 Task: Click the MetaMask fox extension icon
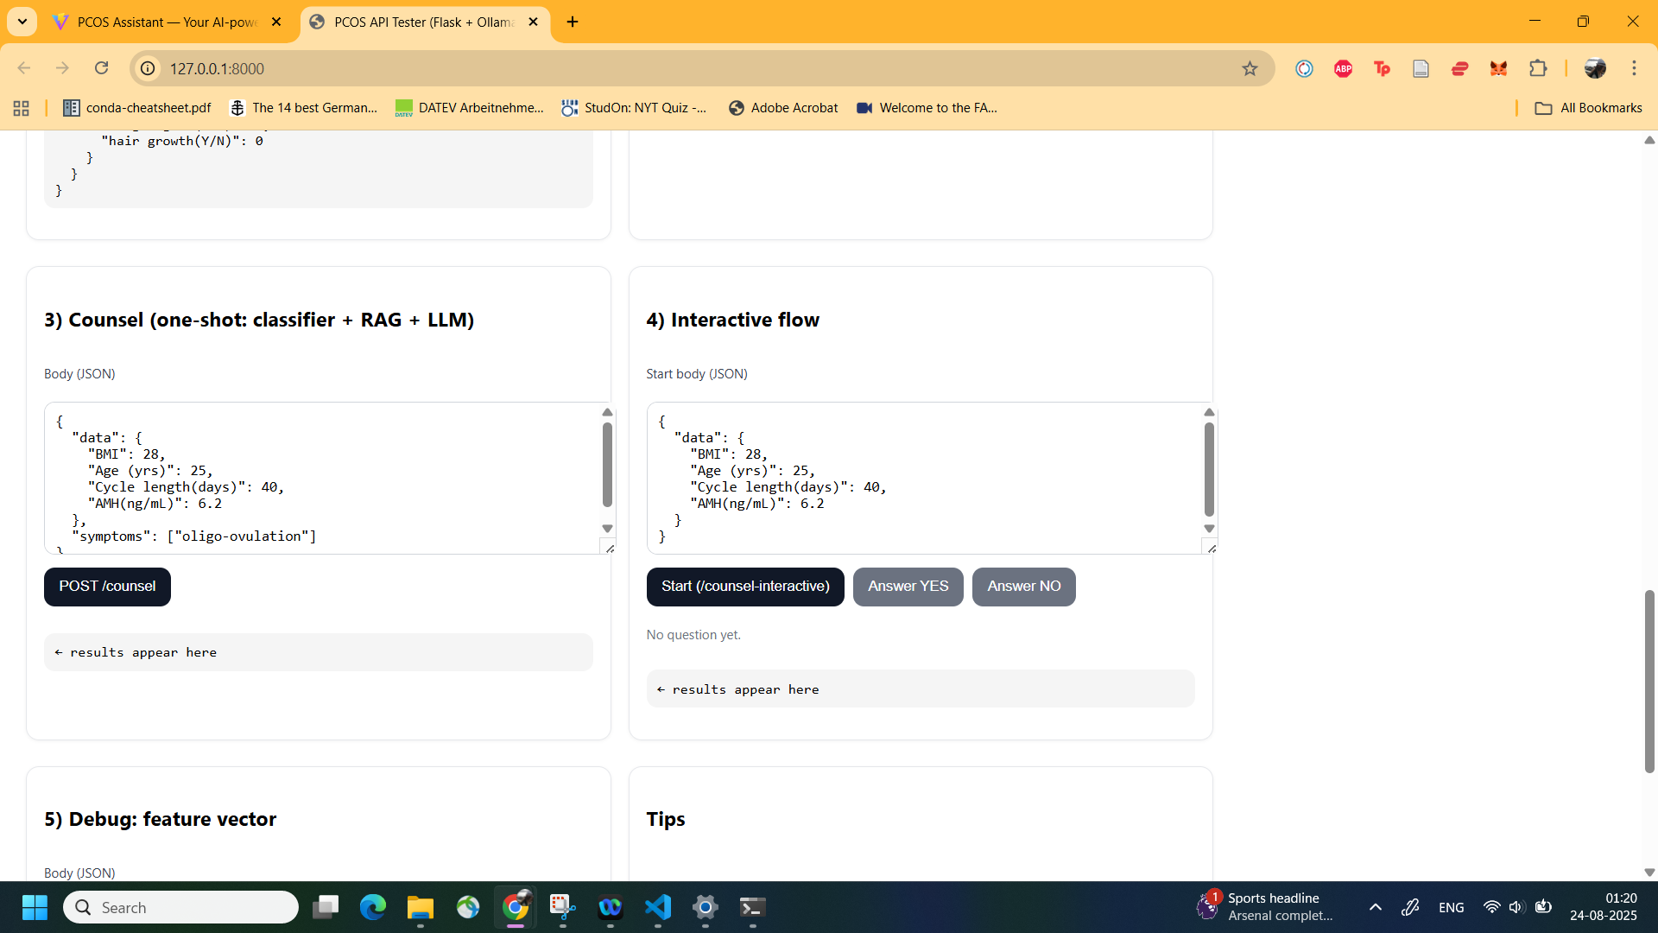click(x=1498, y=68)
